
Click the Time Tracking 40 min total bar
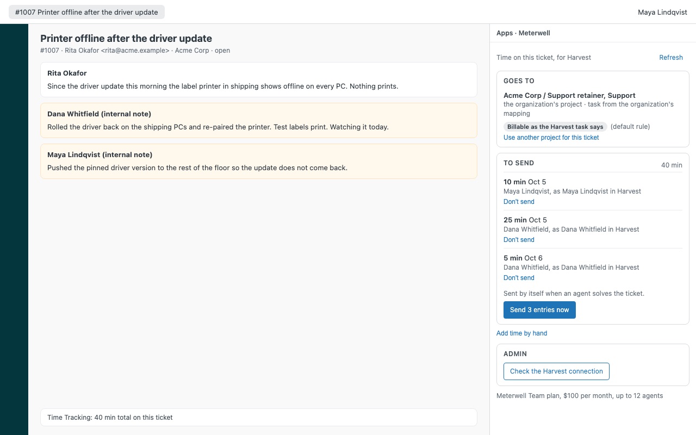point(259,417)
